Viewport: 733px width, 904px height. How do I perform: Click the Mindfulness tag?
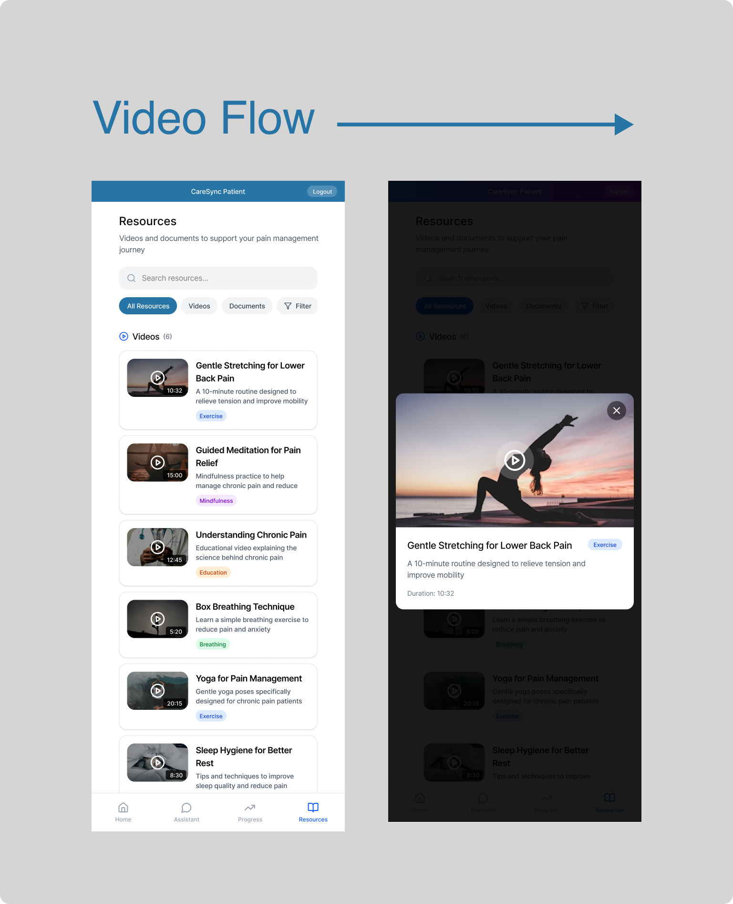click(216, 500)
